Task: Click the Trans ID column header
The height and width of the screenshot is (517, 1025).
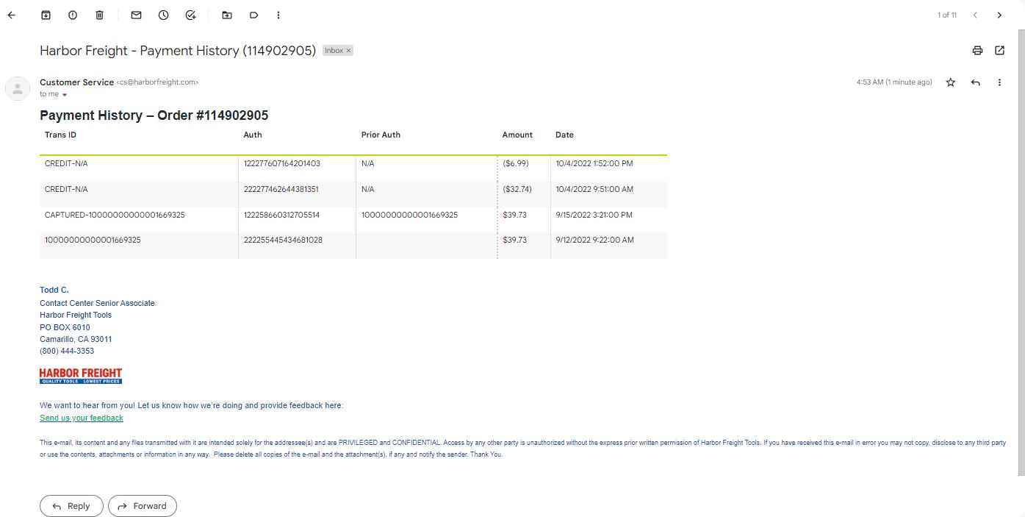Action: [60, 135]
